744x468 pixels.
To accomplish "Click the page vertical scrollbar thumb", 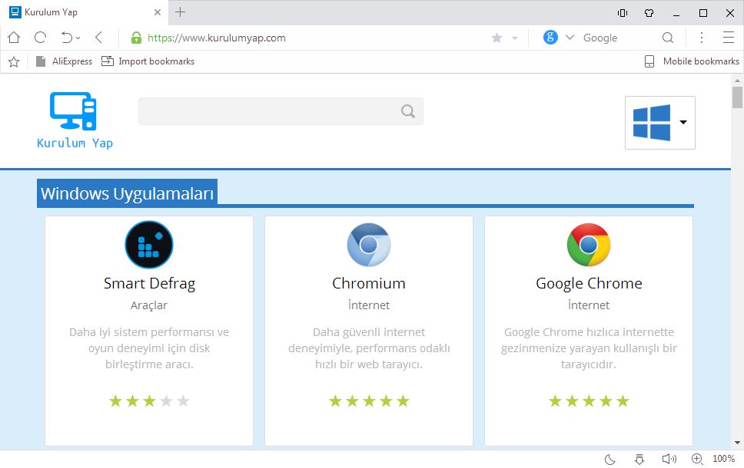I will 737,97.
